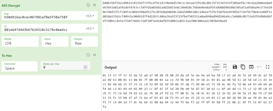Click inside the output hex bytes
This screenshot has width=273, height=111.
coord(187,91)
